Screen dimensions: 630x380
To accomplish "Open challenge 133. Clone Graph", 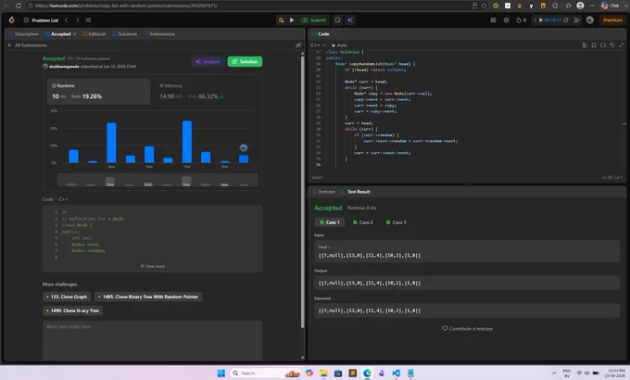I will pos(67,297).
